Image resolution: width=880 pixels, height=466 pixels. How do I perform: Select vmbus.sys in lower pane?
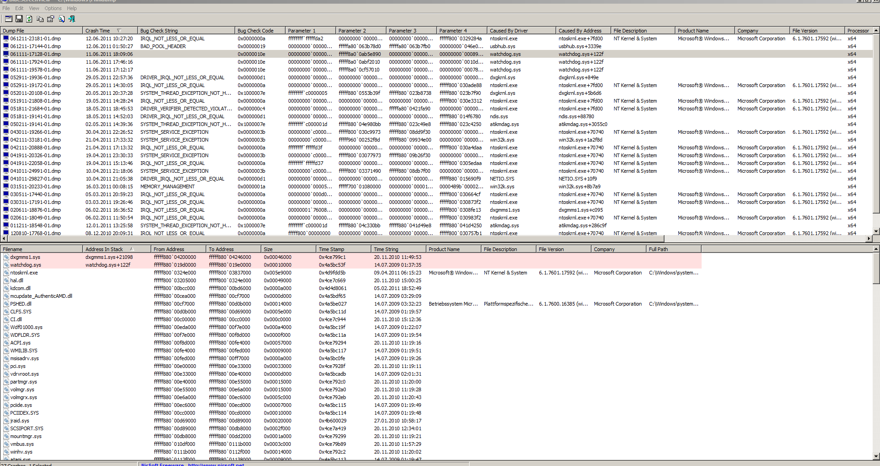22,444
